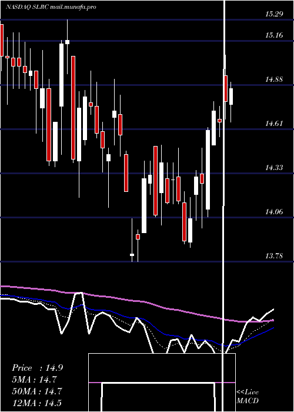
Task: Click the 14.06 price axis label
Action: [x=274, y=212]
